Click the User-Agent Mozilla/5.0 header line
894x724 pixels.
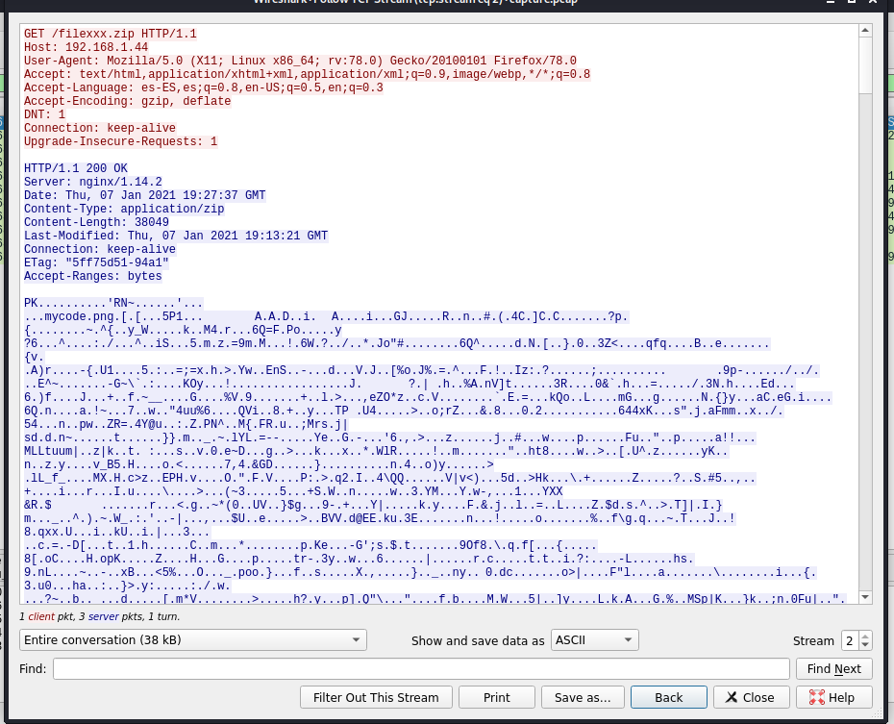click(x=301, y=61)
